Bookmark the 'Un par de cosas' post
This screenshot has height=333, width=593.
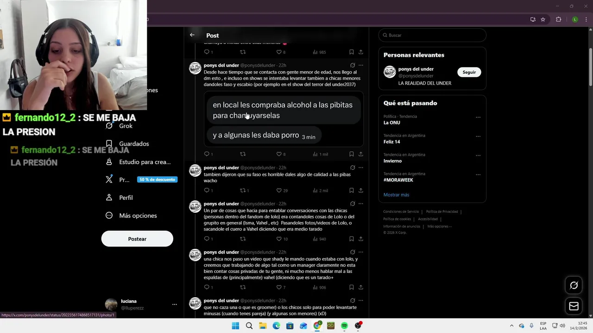click(x=352, y=239)
